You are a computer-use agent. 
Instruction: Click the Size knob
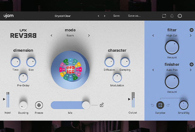tap(31, 62)
